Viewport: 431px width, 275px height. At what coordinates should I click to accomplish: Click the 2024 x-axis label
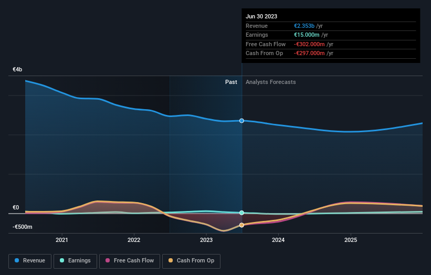tap(278, 240)
